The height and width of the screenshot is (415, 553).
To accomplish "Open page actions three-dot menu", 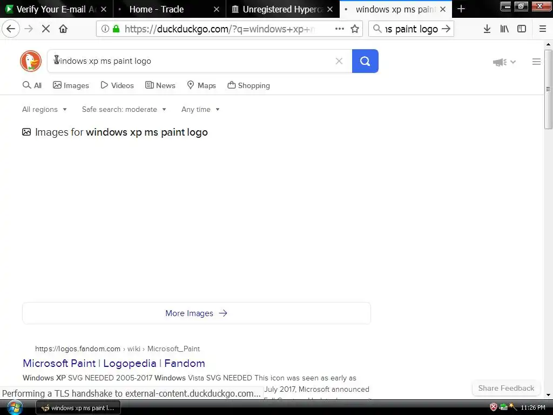I will point(340,29).
